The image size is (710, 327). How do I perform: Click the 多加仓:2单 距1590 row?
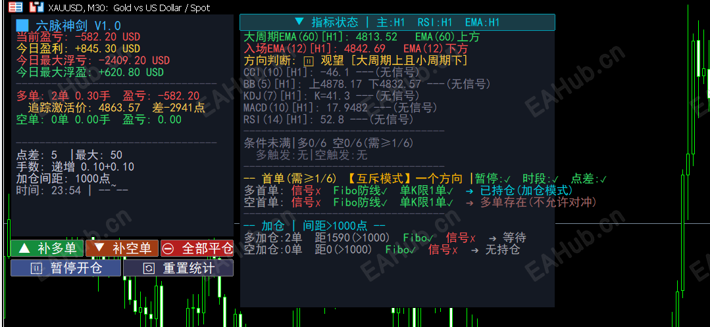click(x=385, y=237)
